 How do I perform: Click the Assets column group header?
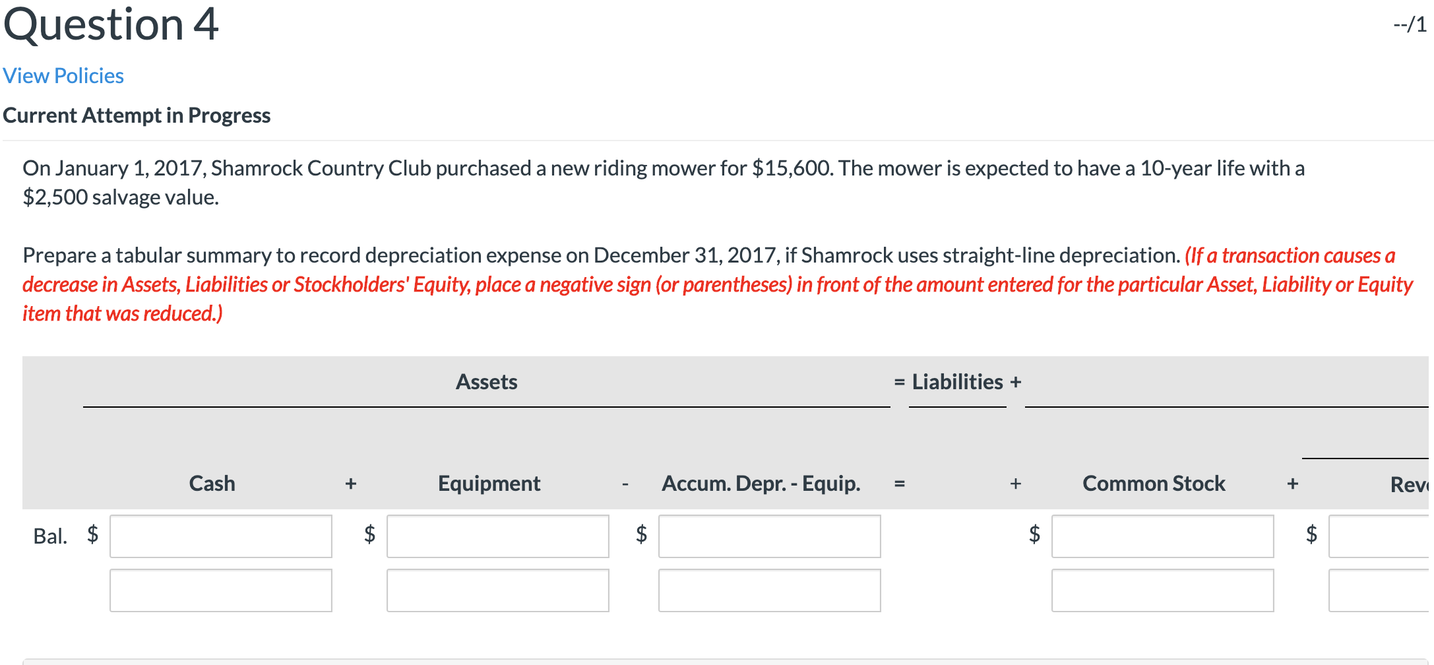(x=486, y=381)
